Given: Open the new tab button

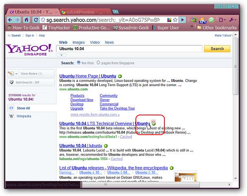Looking at the screenshot, I should (116, 12).
